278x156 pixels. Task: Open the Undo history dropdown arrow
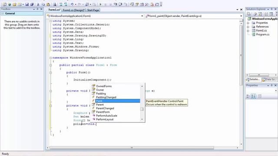click(76, 4)
